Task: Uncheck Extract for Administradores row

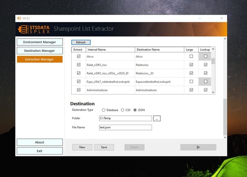Action: [x=79, y=90]
